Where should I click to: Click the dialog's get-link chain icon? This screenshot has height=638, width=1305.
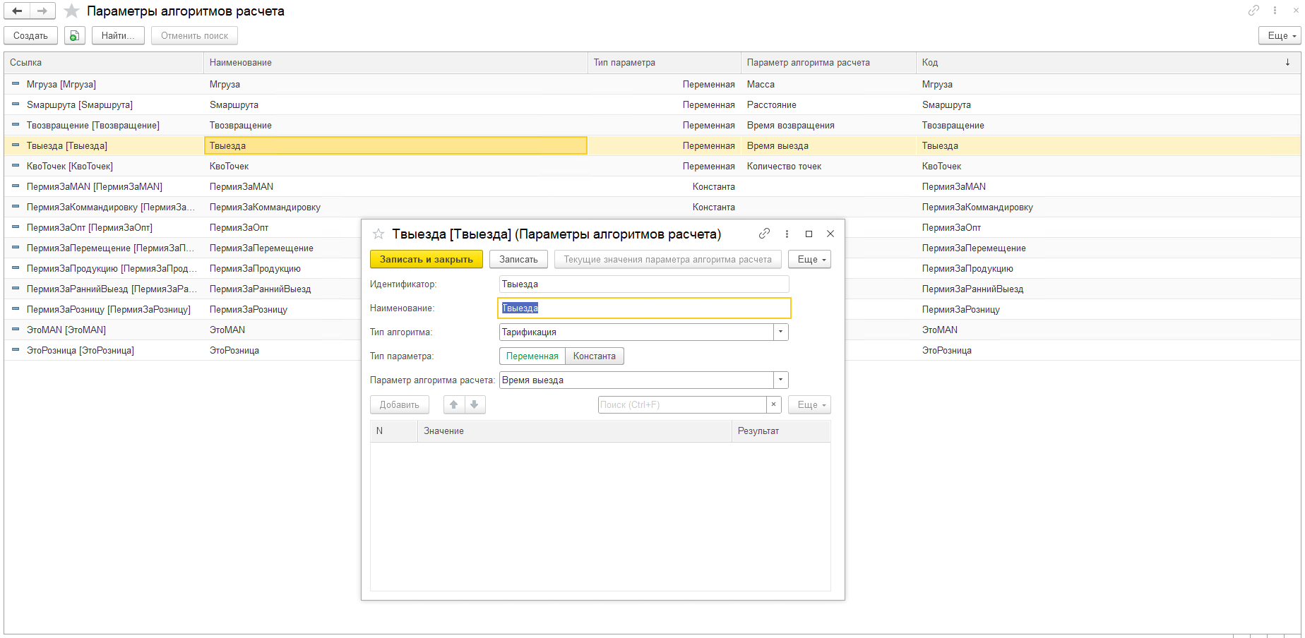[764, 234]
